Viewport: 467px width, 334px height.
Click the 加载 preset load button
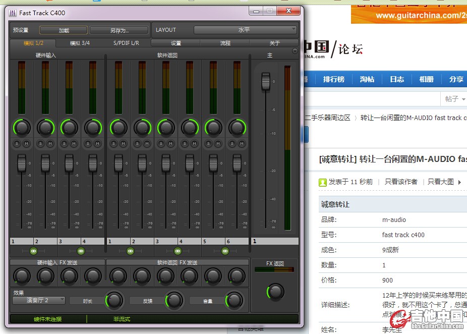(64, 30)
